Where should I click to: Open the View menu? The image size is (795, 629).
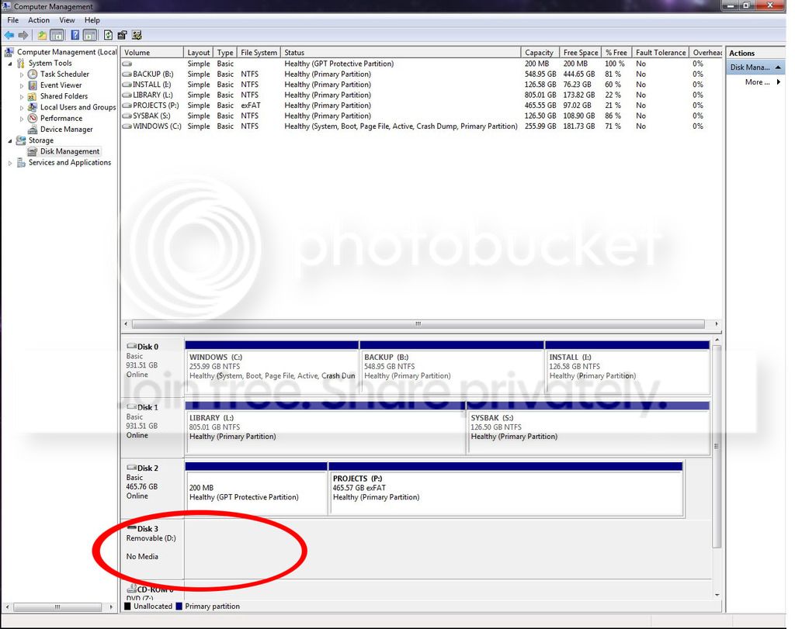coord(67,20)
